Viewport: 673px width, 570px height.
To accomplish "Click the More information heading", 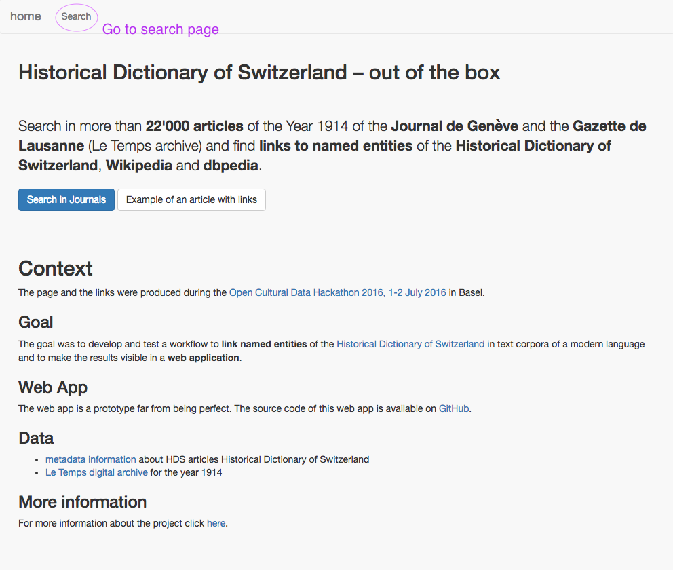I will (82, 501).
